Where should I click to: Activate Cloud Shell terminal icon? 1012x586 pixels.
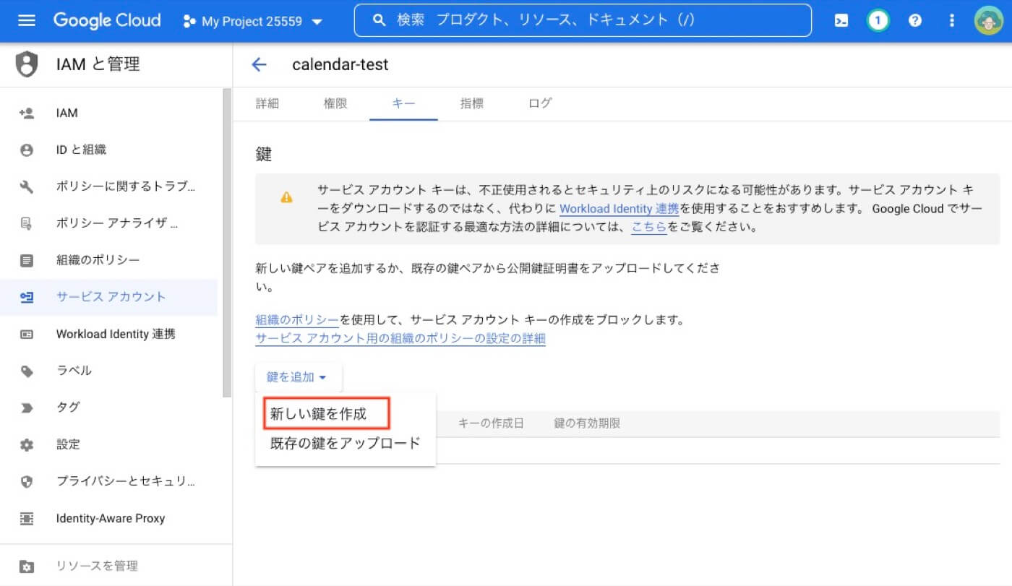tap(841, 21)
